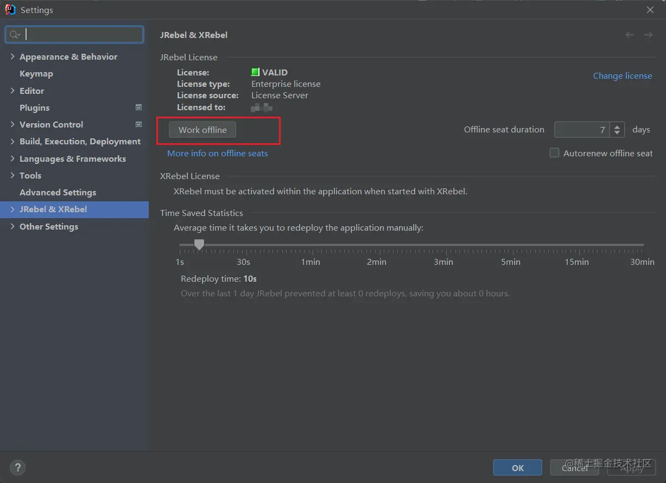This screenshot has width=666, height=483.
Task: Click the 'License Server' source text
Action: (x=280, y=95)
